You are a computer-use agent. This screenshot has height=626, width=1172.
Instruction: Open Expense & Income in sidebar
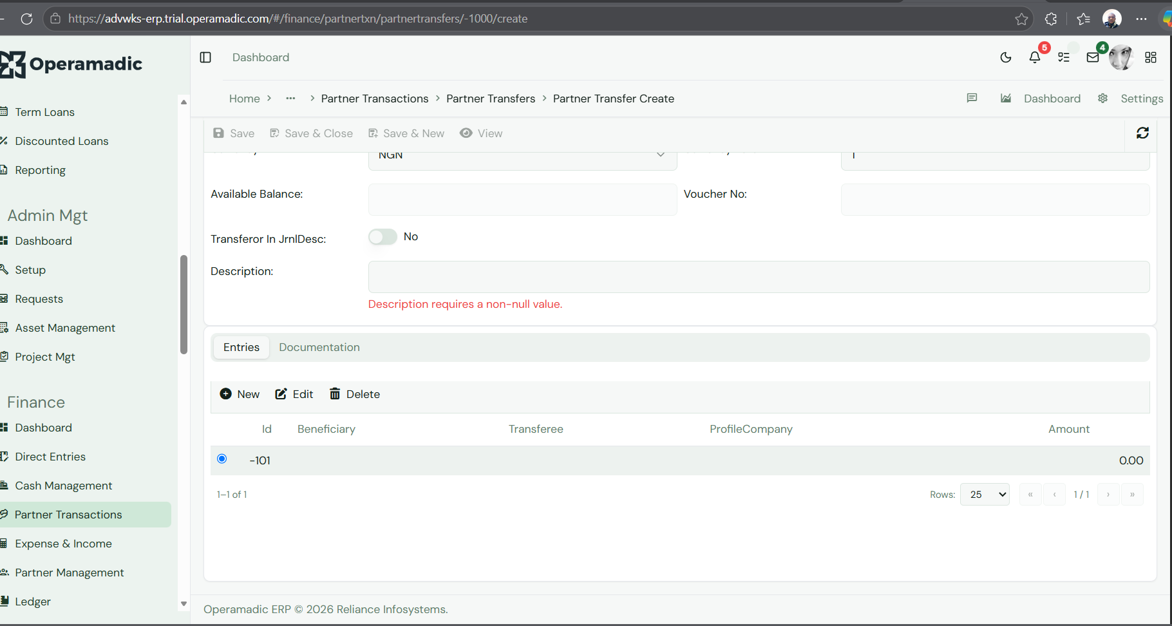coord(64,544)
